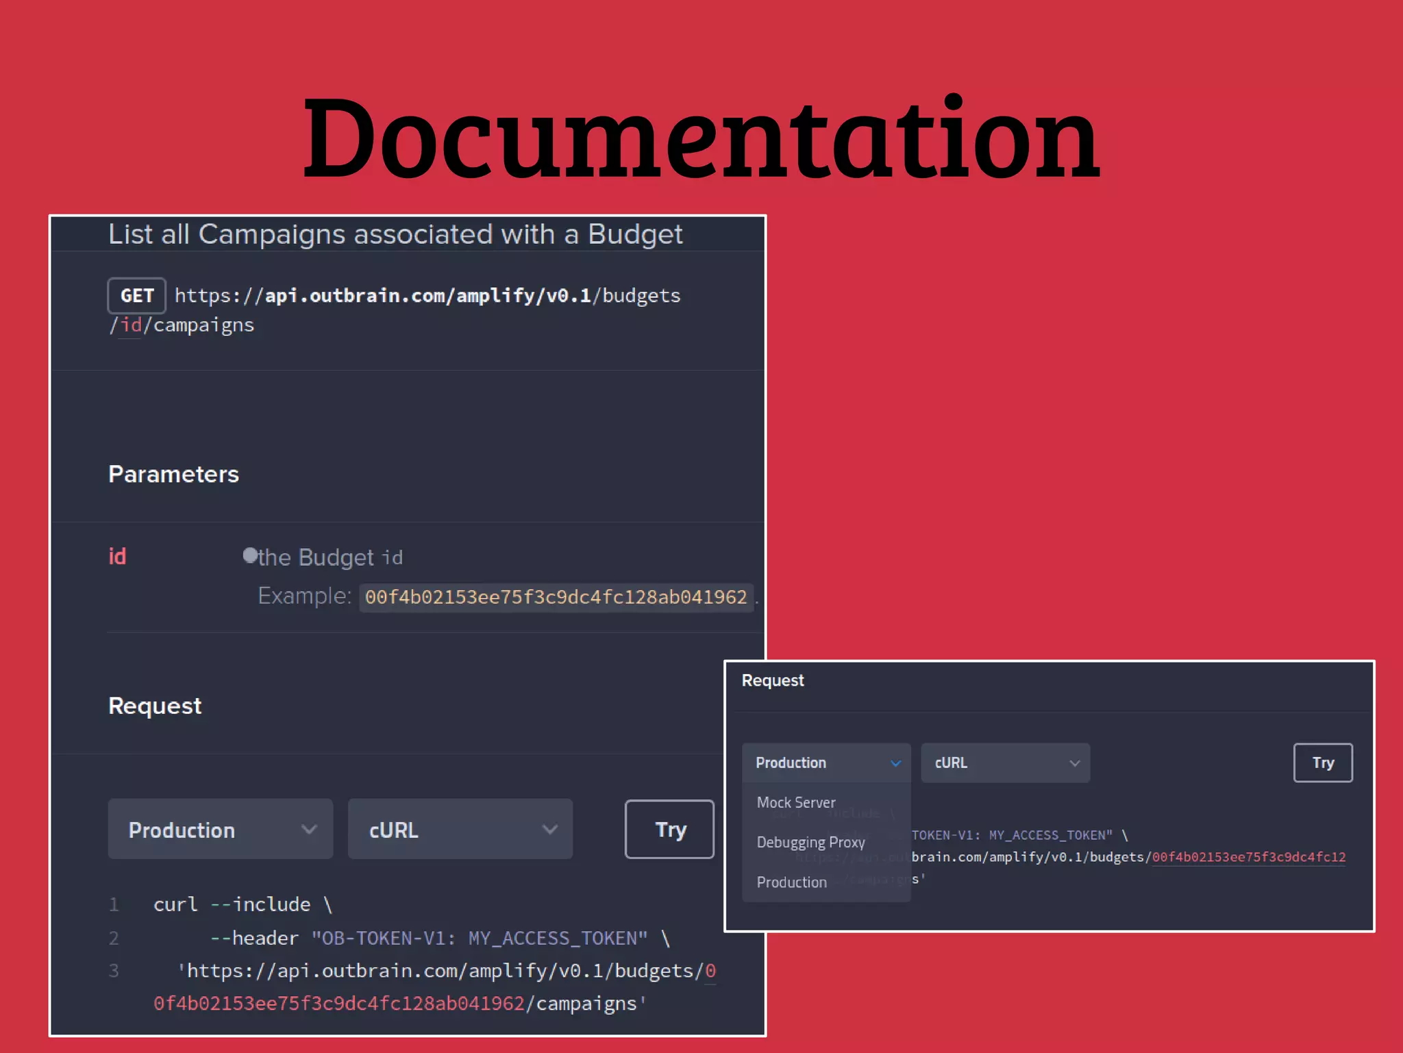Viewport: 1403px width, 1053px height.
Task: Click the Request heading in large panel
Action: [x=155, y=706]
